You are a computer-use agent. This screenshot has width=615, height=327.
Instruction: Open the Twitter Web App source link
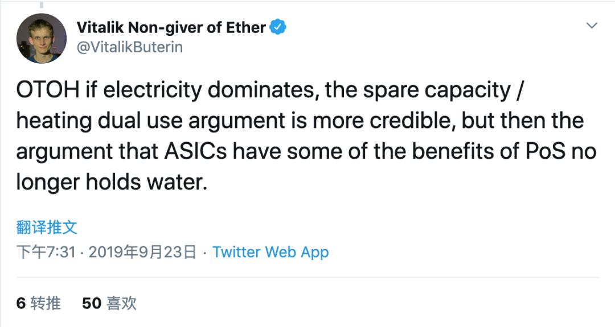click(x=270, y=252)
